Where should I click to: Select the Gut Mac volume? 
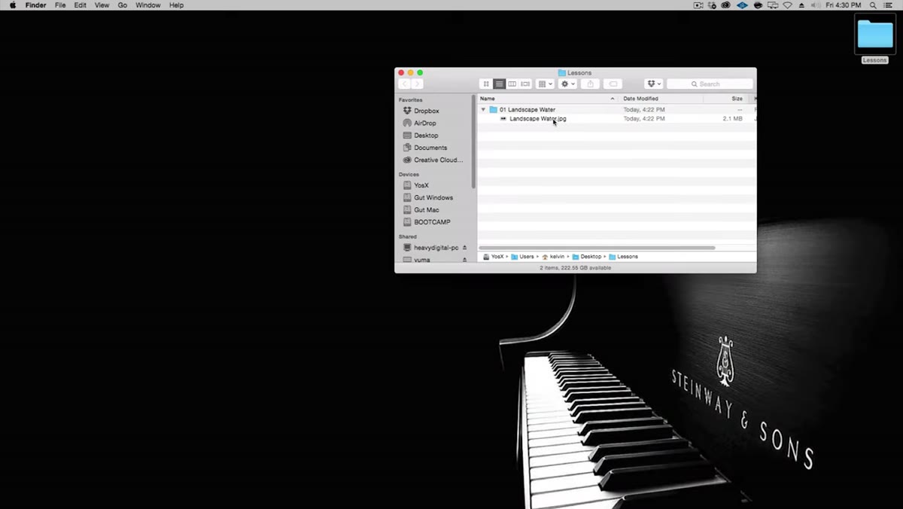click(x=426, y=210)
